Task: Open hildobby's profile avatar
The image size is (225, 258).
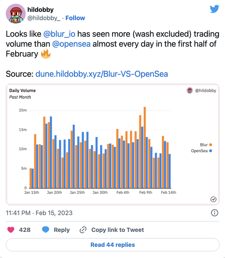Action: click(15, 14)
